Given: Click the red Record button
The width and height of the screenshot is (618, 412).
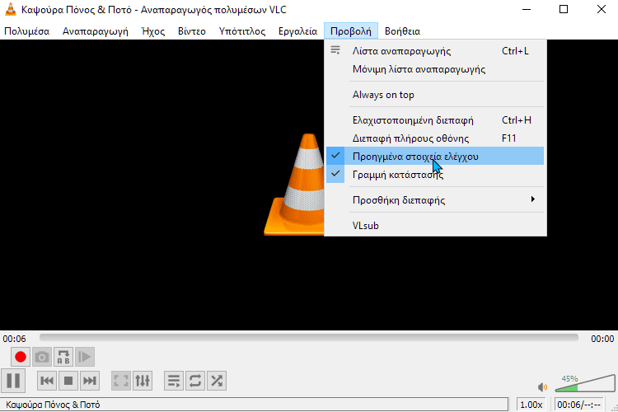Looking at the screenshot, I should tap(21, 357).
